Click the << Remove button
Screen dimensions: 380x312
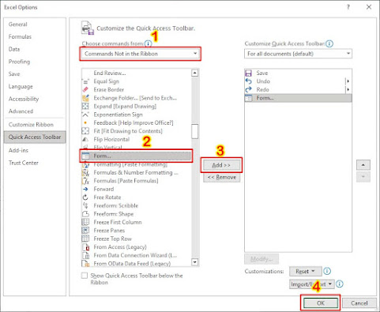[222, 177]
